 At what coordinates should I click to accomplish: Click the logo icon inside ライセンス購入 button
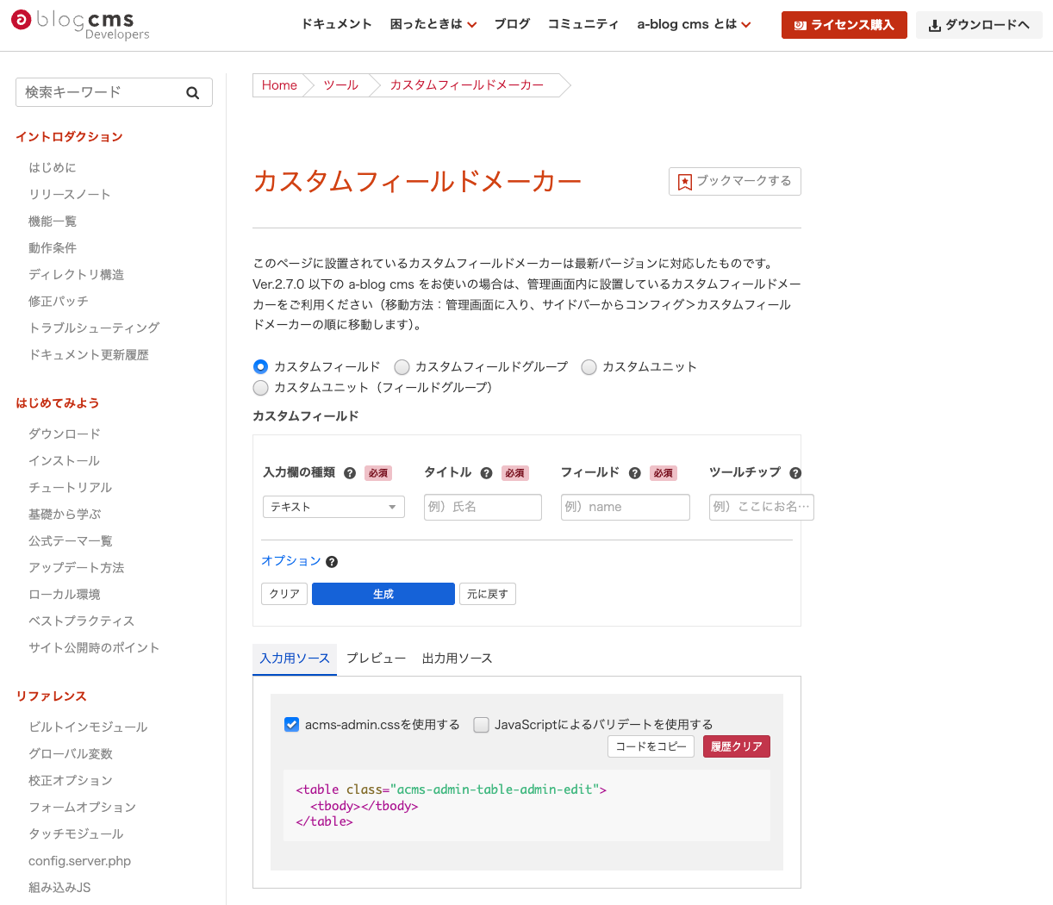[800, 25]
